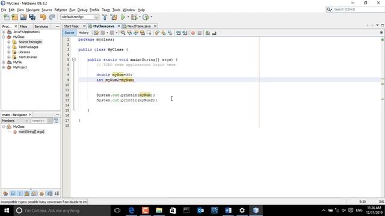This screenshot has width=385, height=216.
Task: Switch to the Services tab
Action: [41, 26]
